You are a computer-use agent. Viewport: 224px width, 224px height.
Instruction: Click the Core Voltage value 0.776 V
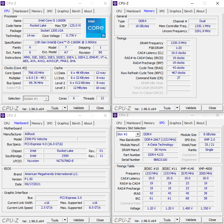[71, 36]
